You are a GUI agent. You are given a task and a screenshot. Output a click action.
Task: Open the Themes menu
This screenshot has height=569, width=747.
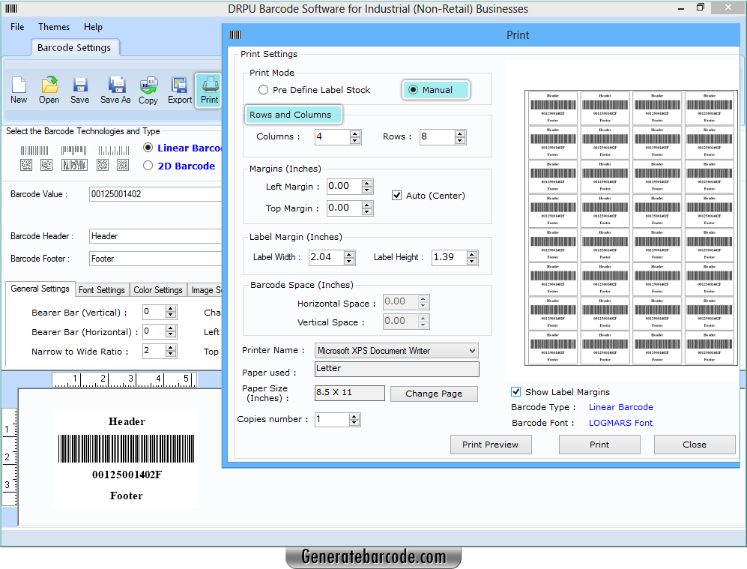coord(53,26)
